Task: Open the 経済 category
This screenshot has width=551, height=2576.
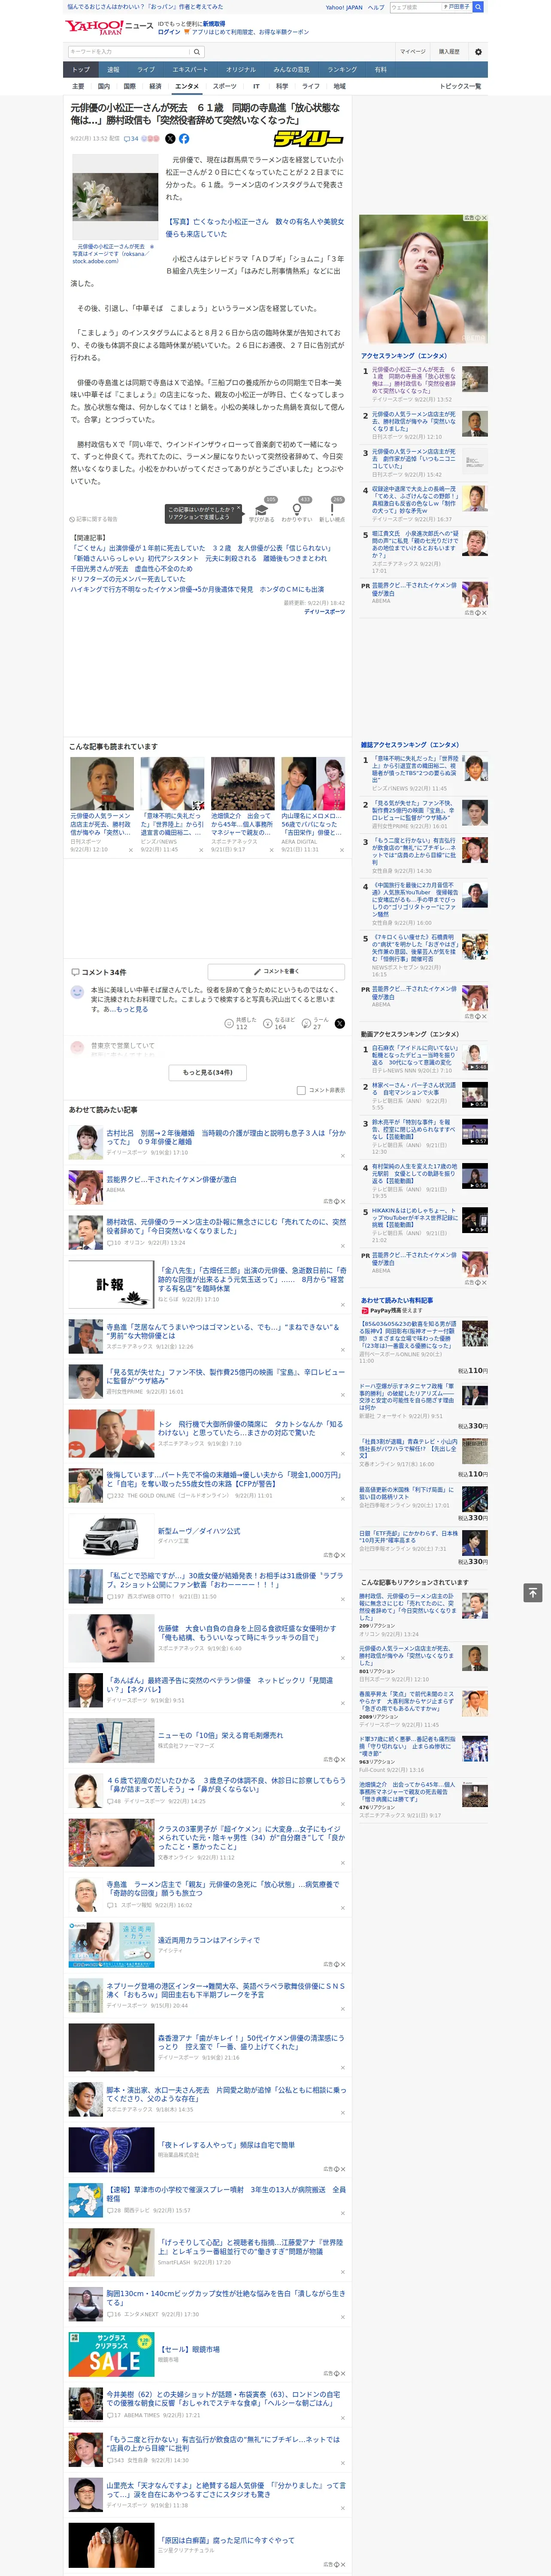Action: point(155,86)
